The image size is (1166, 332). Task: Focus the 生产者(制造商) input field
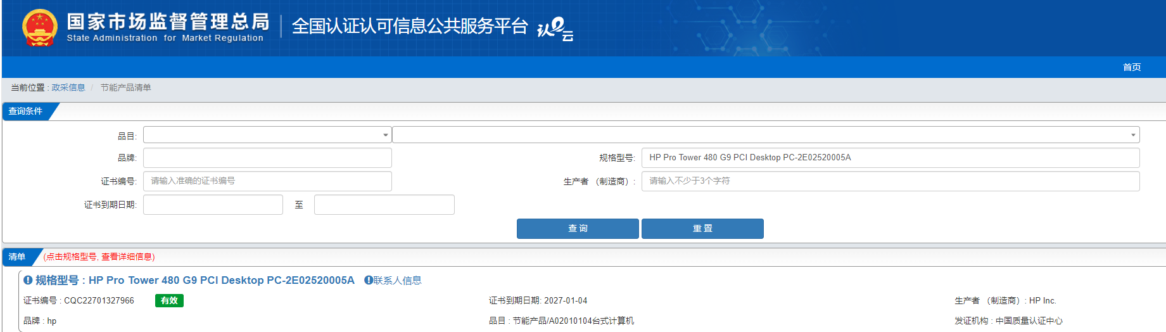[890, 181]
